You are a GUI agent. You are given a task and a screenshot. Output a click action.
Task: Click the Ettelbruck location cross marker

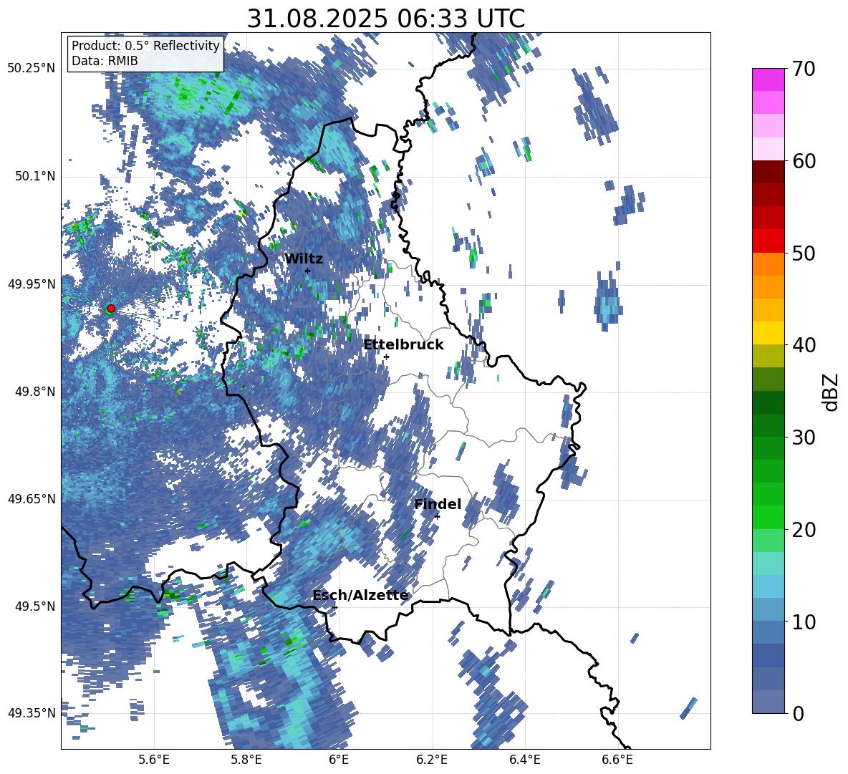click(386, 357)
